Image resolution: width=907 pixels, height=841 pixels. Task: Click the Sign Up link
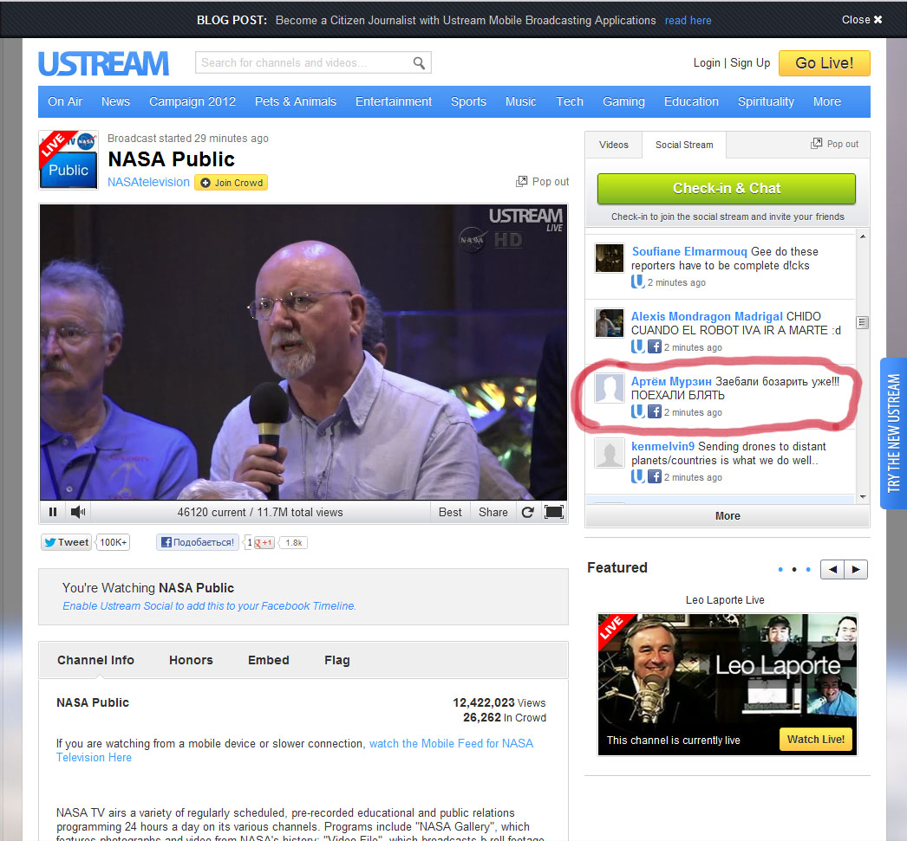[750, 63]
